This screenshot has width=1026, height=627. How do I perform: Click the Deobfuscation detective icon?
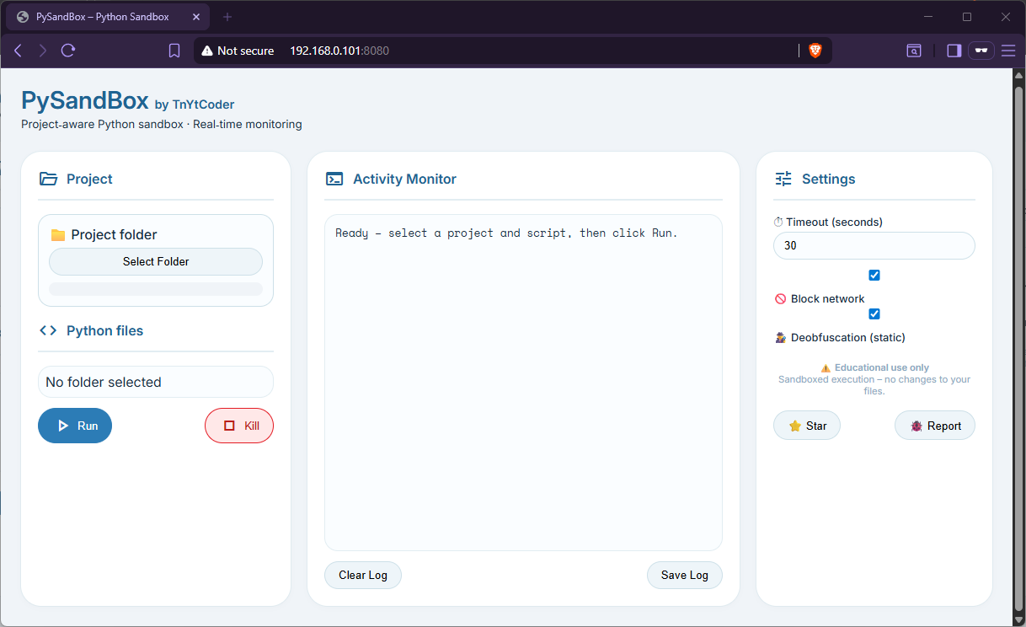coord(780,338)
